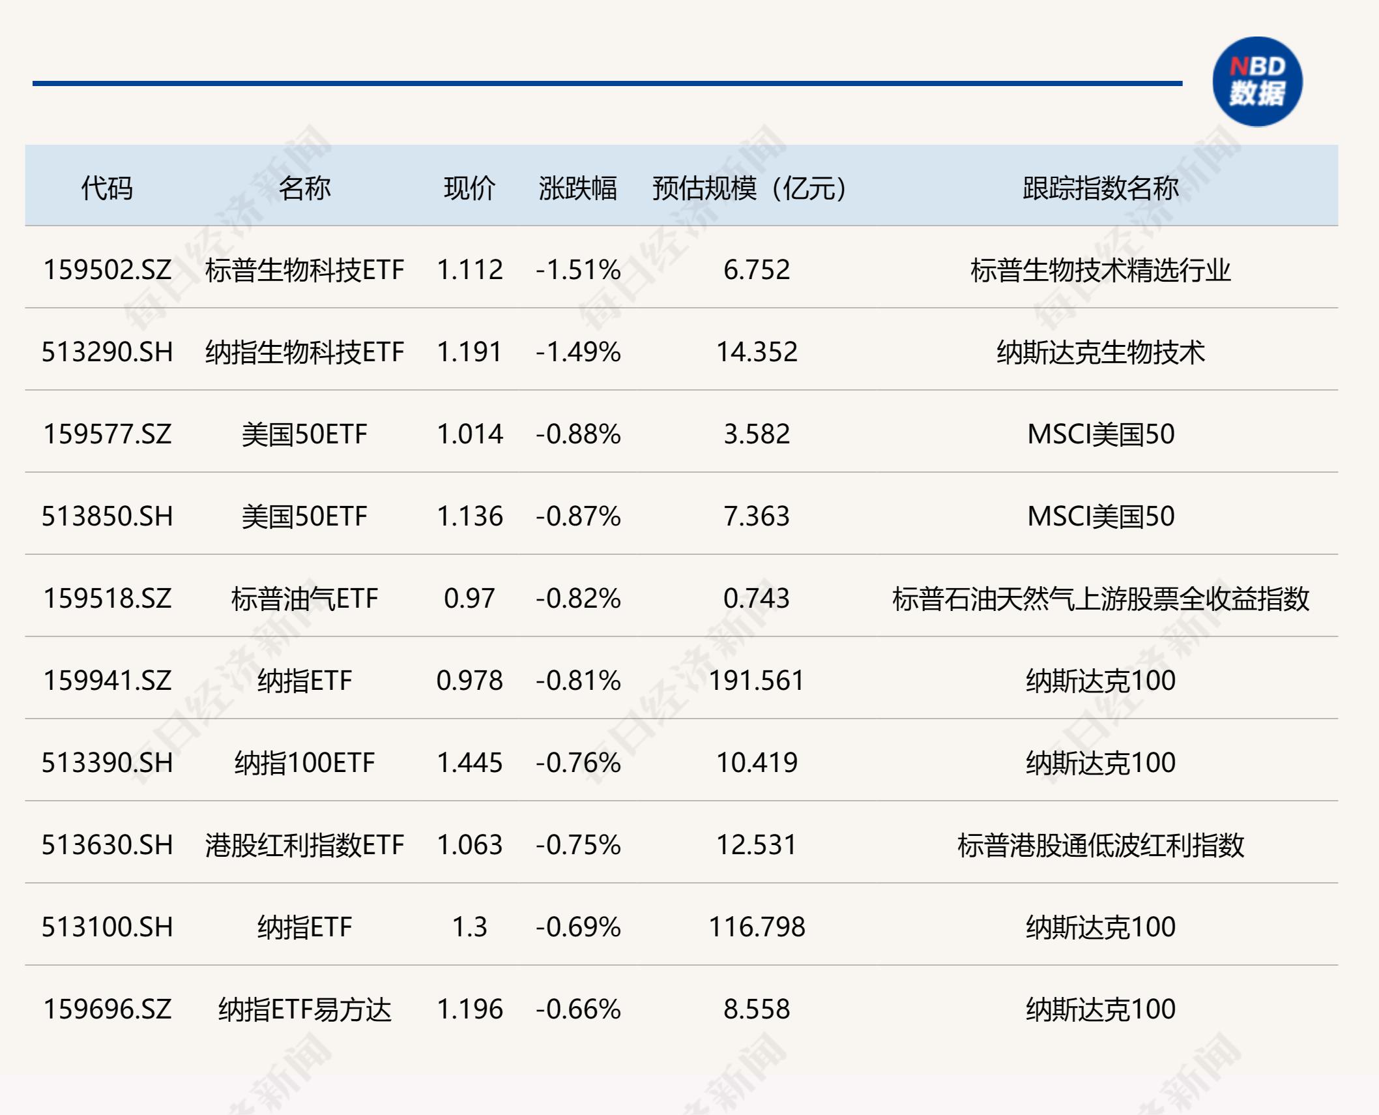The height and width of the screenshot is (1115, 1379).
Task: Click the 名称 column header
Action: pyautogui.click(x=304, y=188)
